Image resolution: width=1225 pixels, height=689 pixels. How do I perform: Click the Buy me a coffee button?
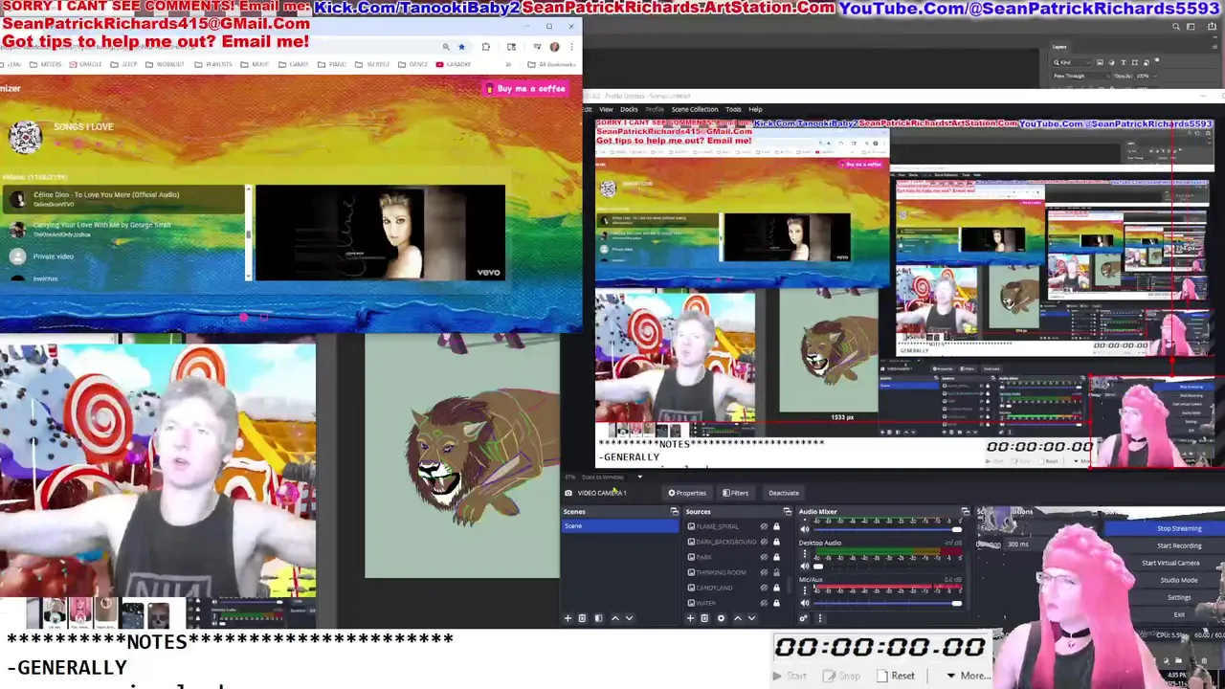click(x=525, y=88)
